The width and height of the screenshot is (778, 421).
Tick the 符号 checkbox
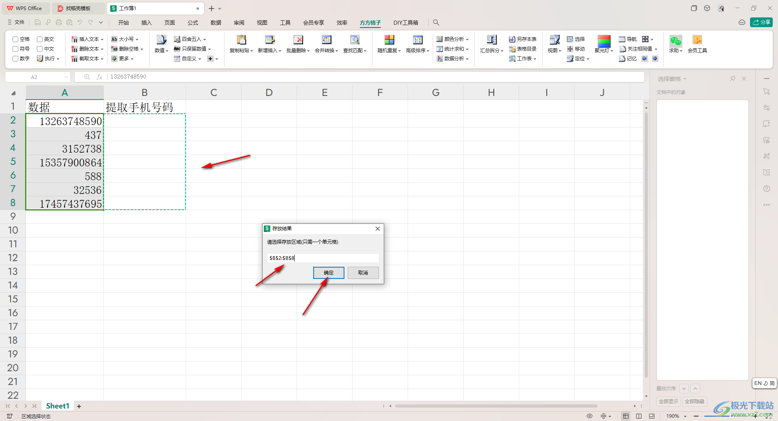[x=15, y=49]
